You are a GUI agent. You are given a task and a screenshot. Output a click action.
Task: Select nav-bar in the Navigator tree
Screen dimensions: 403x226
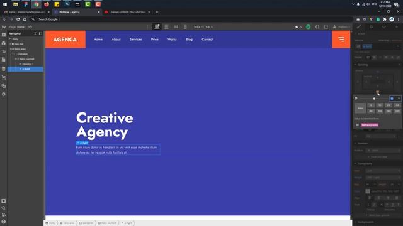[19, 44]
